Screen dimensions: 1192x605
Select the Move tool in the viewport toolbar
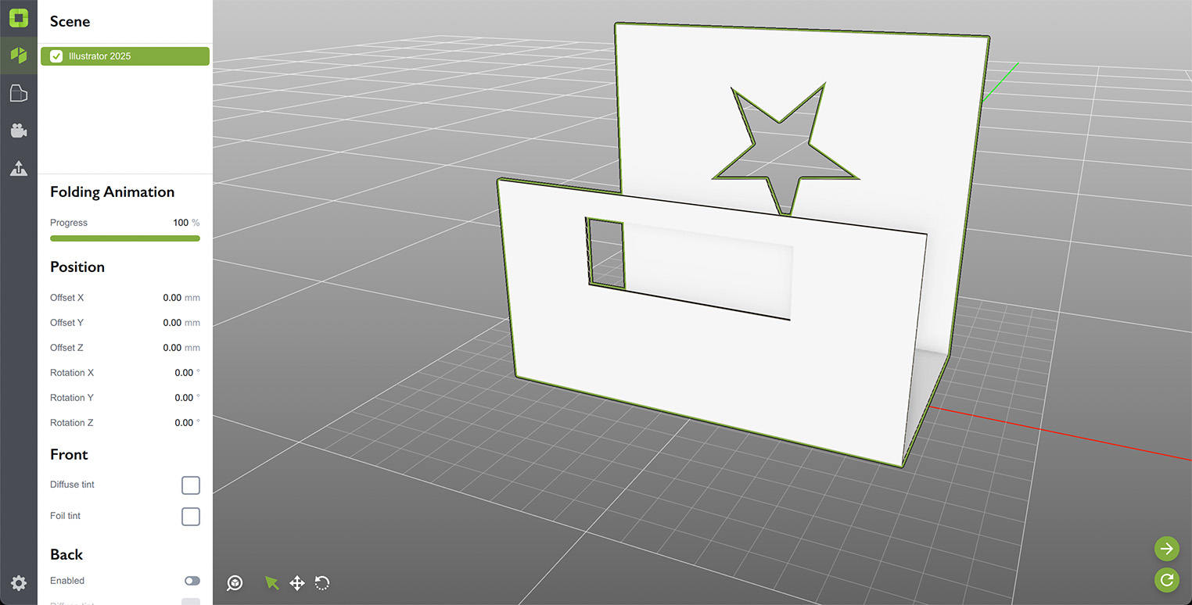pos(297,583)
